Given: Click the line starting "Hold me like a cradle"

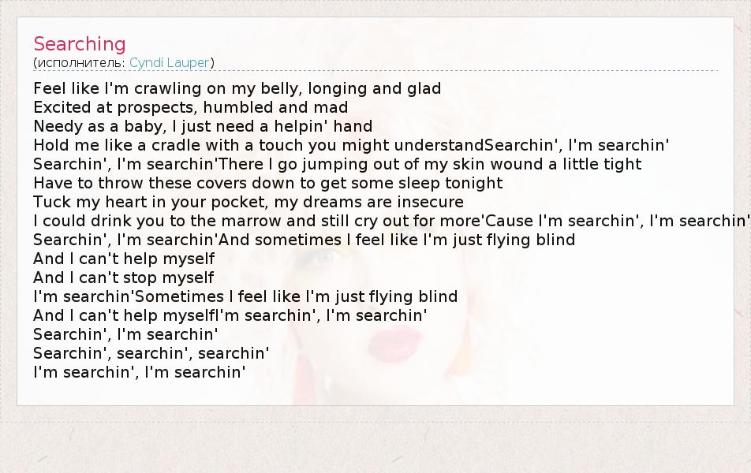Looking at the screenshot, I should click(x=351, y=145).
